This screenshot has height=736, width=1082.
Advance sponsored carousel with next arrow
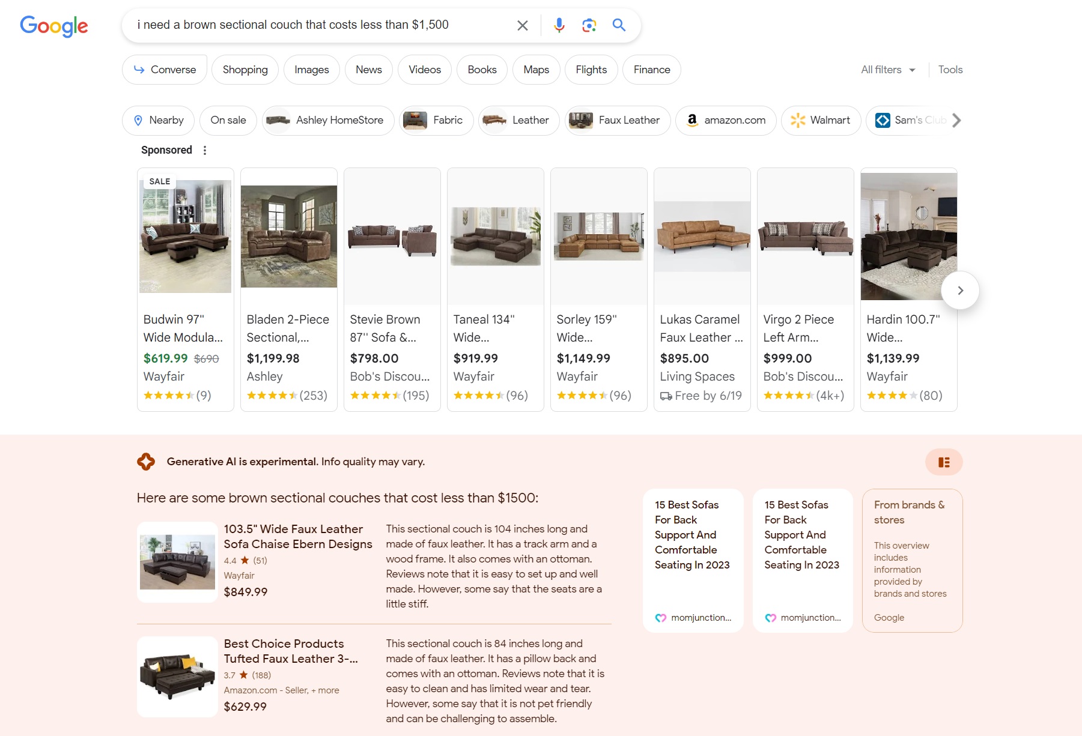(960, 291)
